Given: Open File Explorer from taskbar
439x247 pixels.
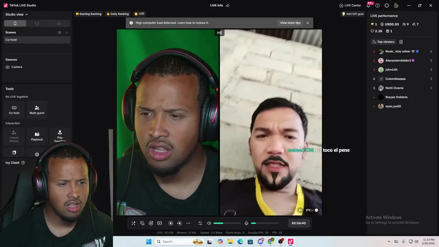Looking at the screenshot, I should coord(230,242).
